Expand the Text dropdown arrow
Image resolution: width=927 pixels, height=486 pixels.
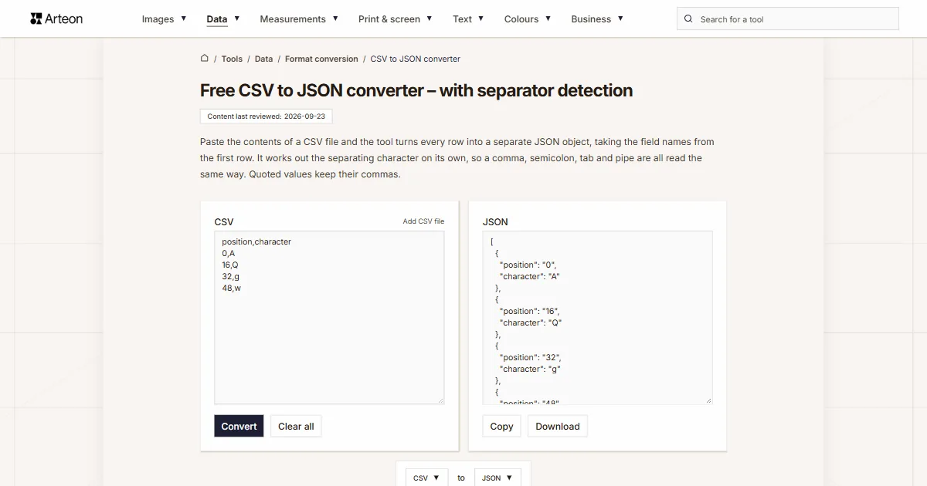click(x=480, y=19)
